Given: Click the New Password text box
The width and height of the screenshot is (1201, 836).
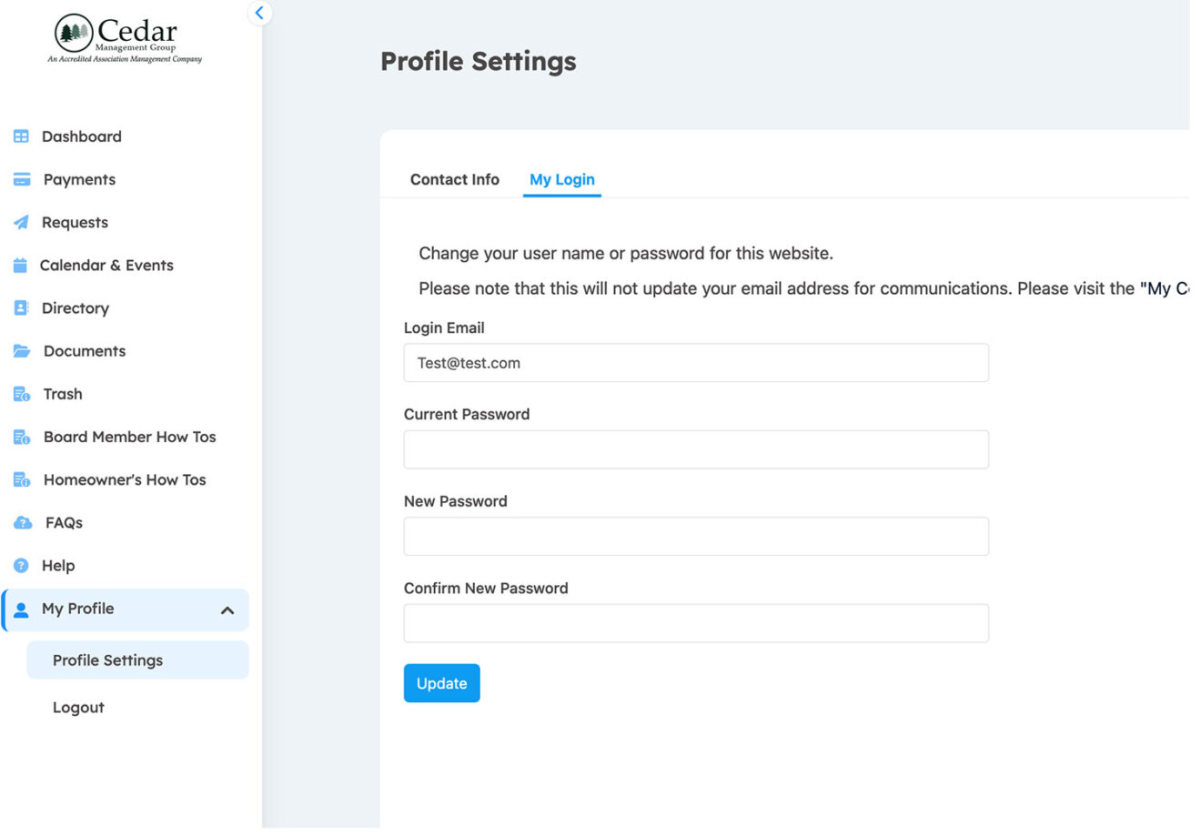Looking at the screenshot, I should click(695, 537).
